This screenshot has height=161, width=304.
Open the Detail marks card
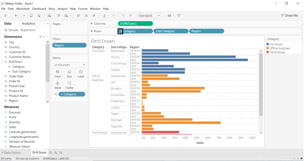58,85
